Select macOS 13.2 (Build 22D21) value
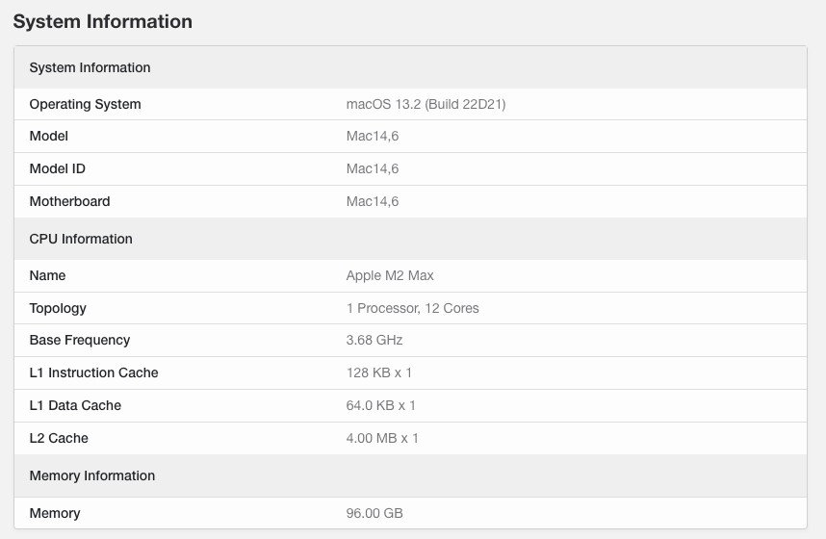This screenshot has width=826, height=539. pyautogui.click(x=426, y=104)
